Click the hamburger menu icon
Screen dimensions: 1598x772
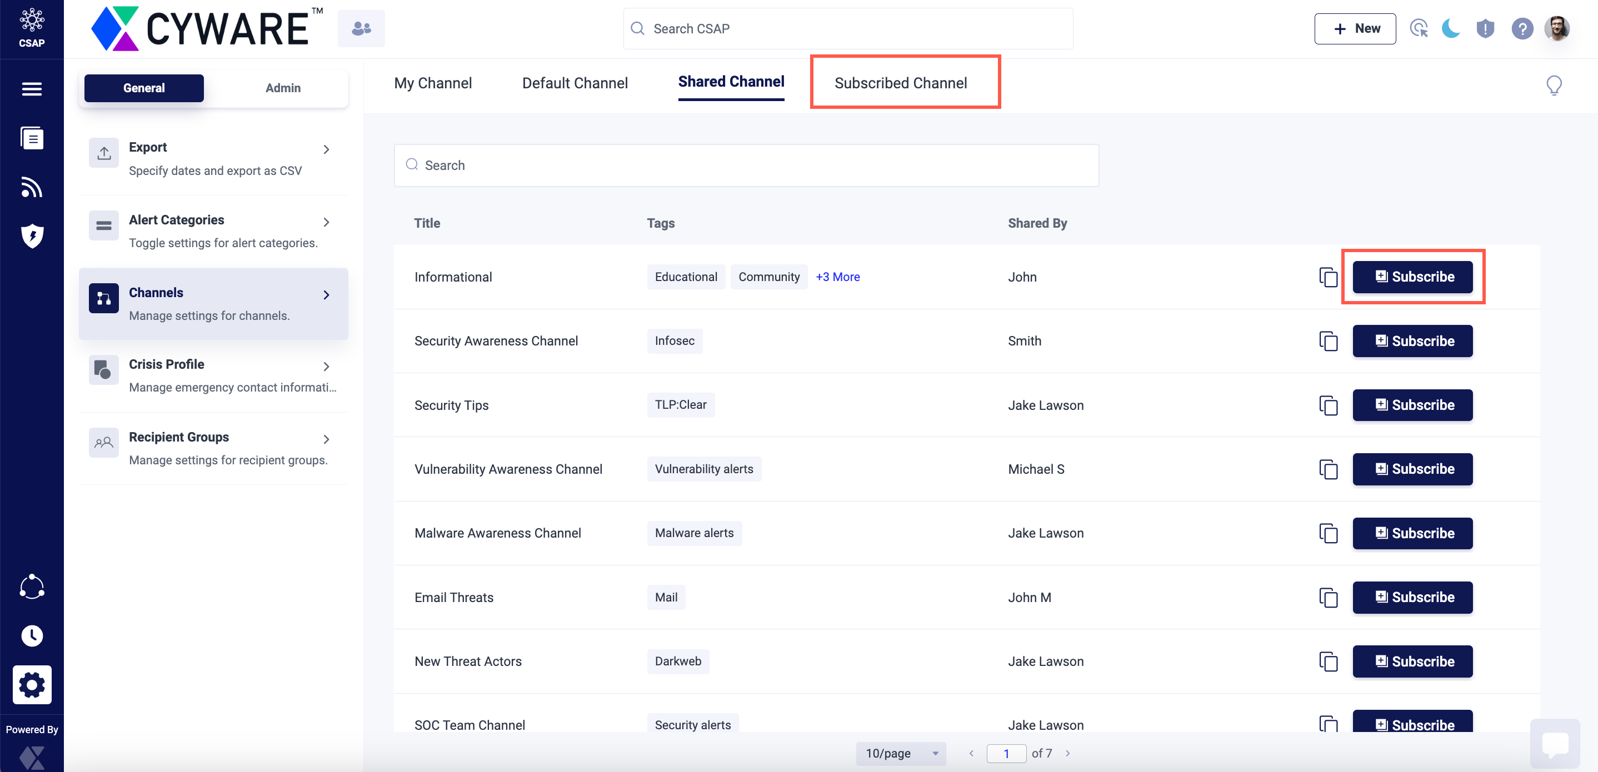pos(32,89)
